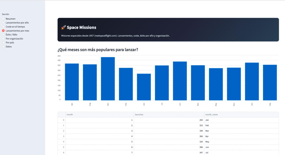Click the Apr bar in the chart
Viewport: 285px width, 155px height.
[72, 82]
